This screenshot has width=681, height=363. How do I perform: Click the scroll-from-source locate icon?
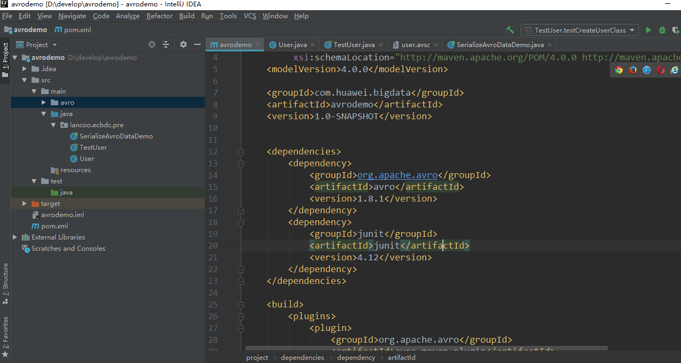152,44
